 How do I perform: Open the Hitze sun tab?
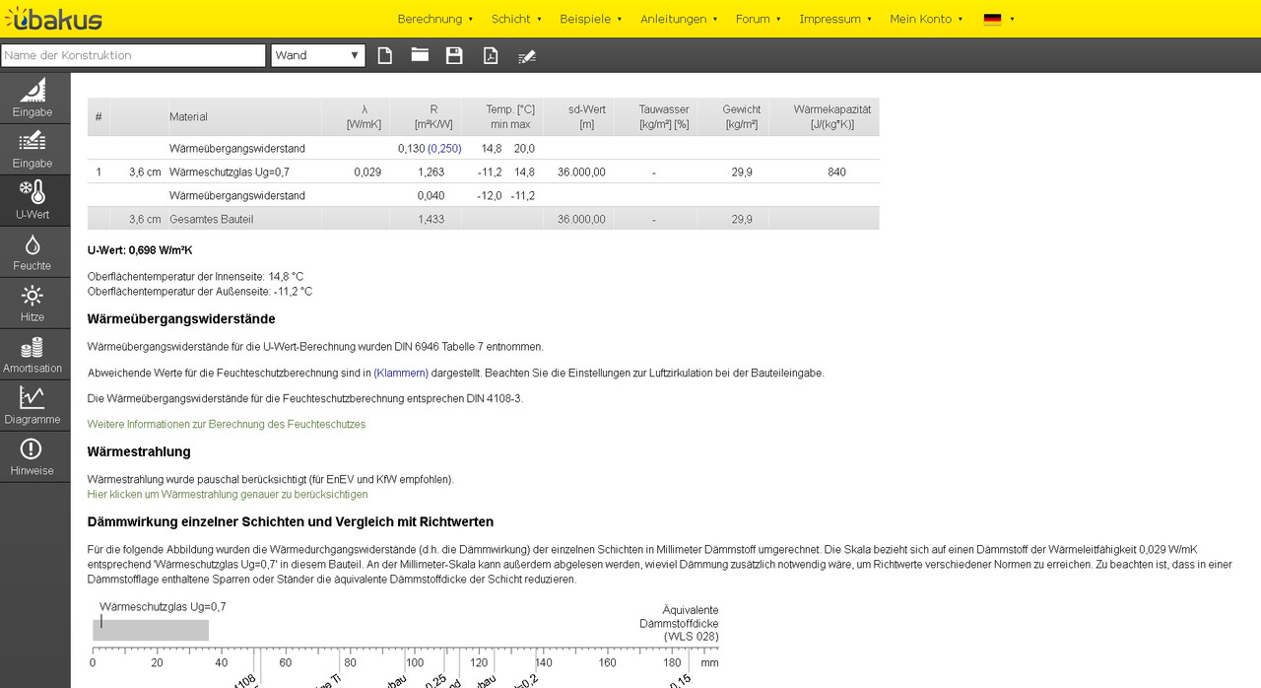tap(34, 304)
